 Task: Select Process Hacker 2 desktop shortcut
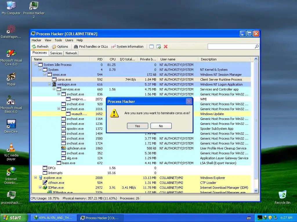click(34, 10)
